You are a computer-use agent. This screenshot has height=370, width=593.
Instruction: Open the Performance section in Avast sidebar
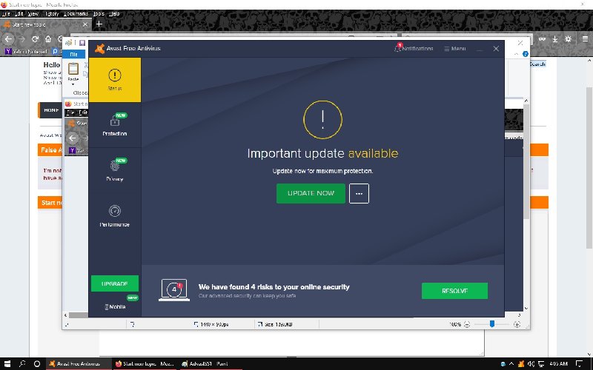tap(115, 215)
